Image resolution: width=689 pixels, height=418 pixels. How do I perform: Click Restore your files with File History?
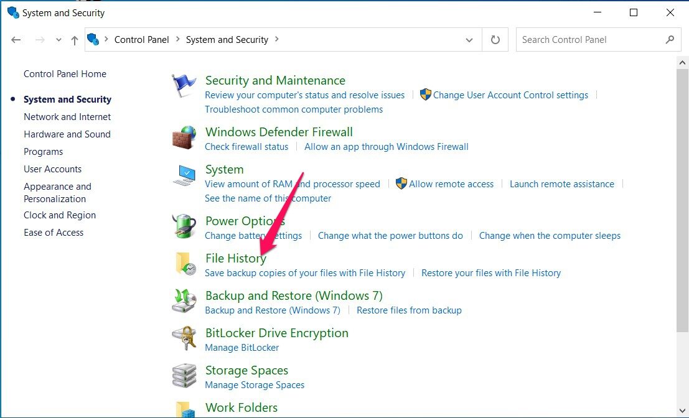point(491,272)
